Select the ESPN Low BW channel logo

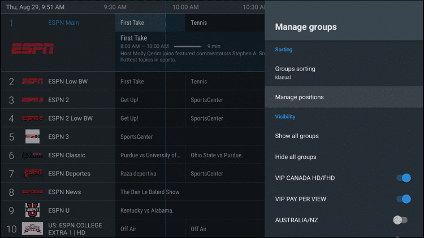pyautogui.click(x=32, y=82)
